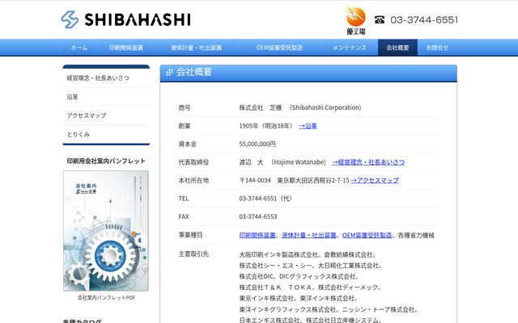Viewport: 518px width, 323px height.
Task: Click the 主要取引先 row label
Action: tap(193, 254)
